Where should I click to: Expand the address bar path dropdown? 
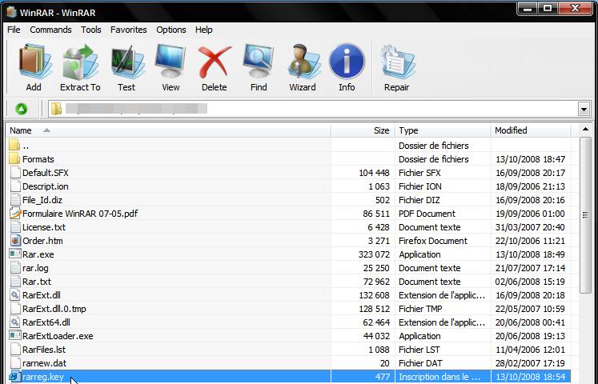pos(584,110)
